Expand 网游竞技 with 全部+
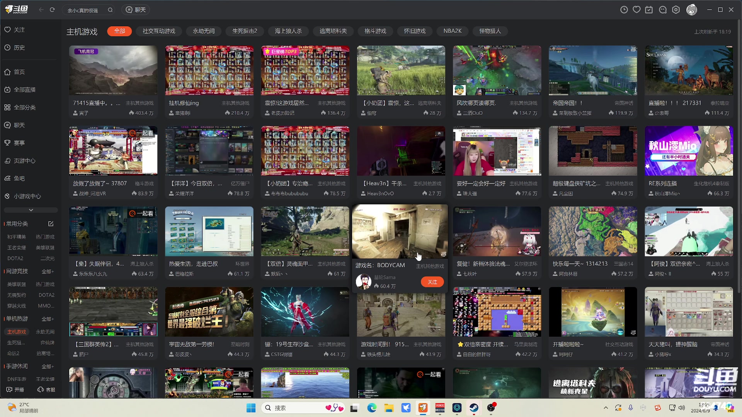Screen dimensions: 742x417 [48, 271]
